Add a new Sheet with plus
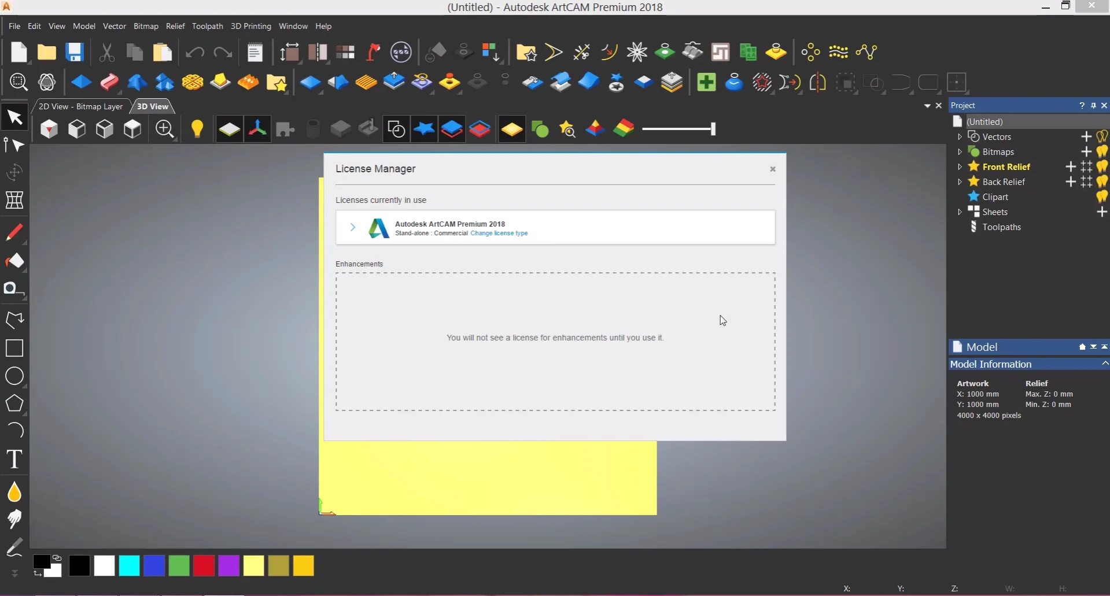This screenshot has width=1110, height=596. point(1102,212)
